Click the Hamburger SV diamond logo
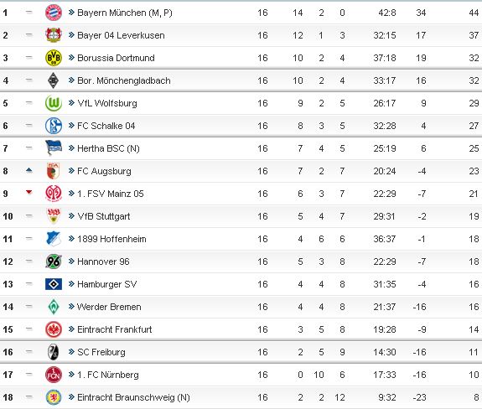 (54, 284)
